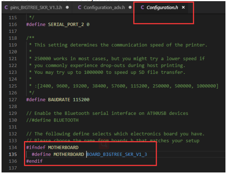Click line number 127 in the gutter
The height and width of the screenshot is (174, 227).
click(13, 100)
